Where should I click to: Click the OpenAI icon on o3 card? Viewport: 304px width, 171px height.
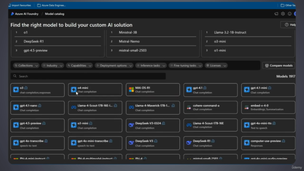[16, 90]
